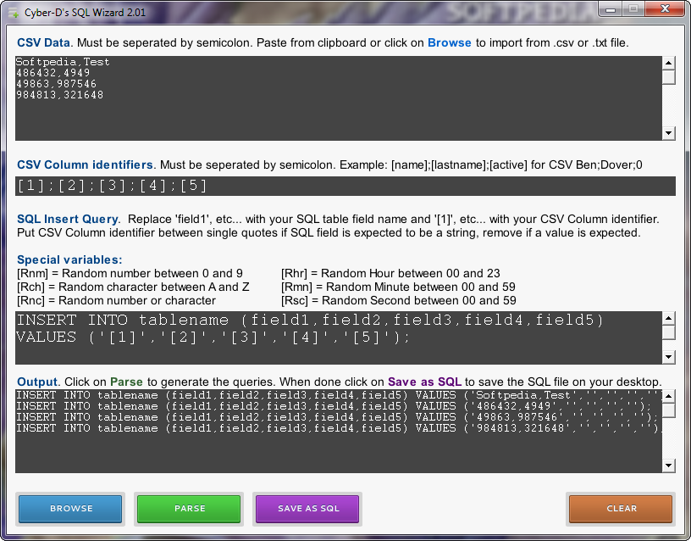Click the SQL Insert Query scroll up arrow
Screen dimensions: 691x541
pos(668,318)
